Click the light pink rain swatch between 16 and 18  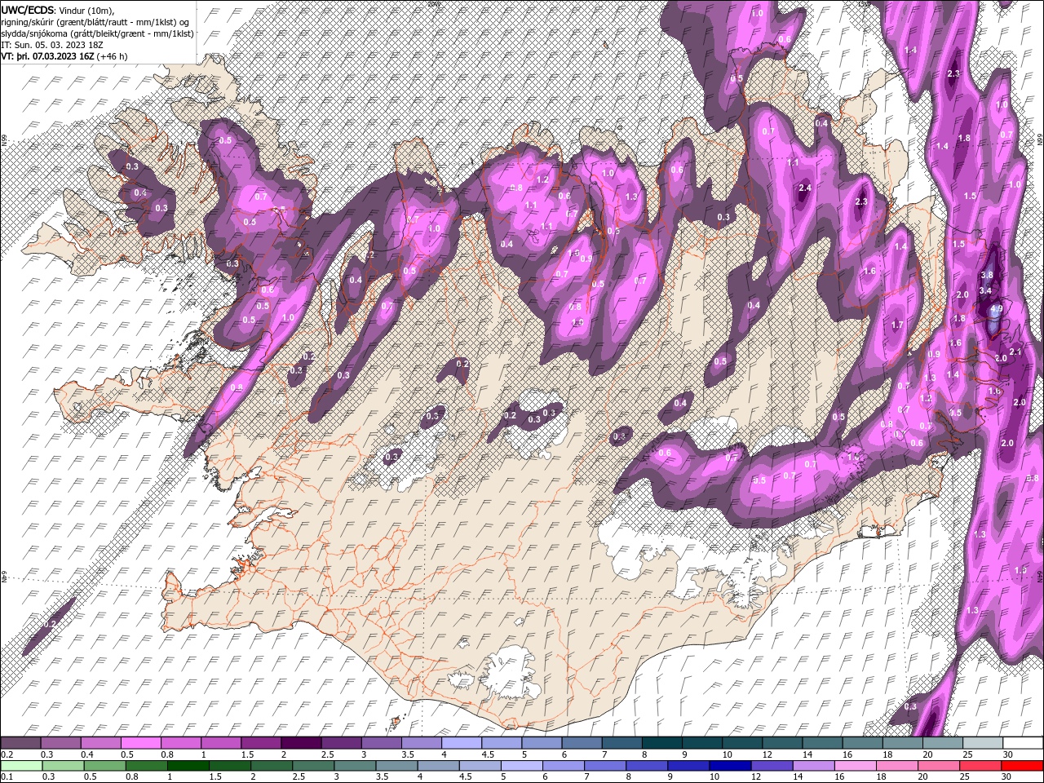(x=856, y=766)
